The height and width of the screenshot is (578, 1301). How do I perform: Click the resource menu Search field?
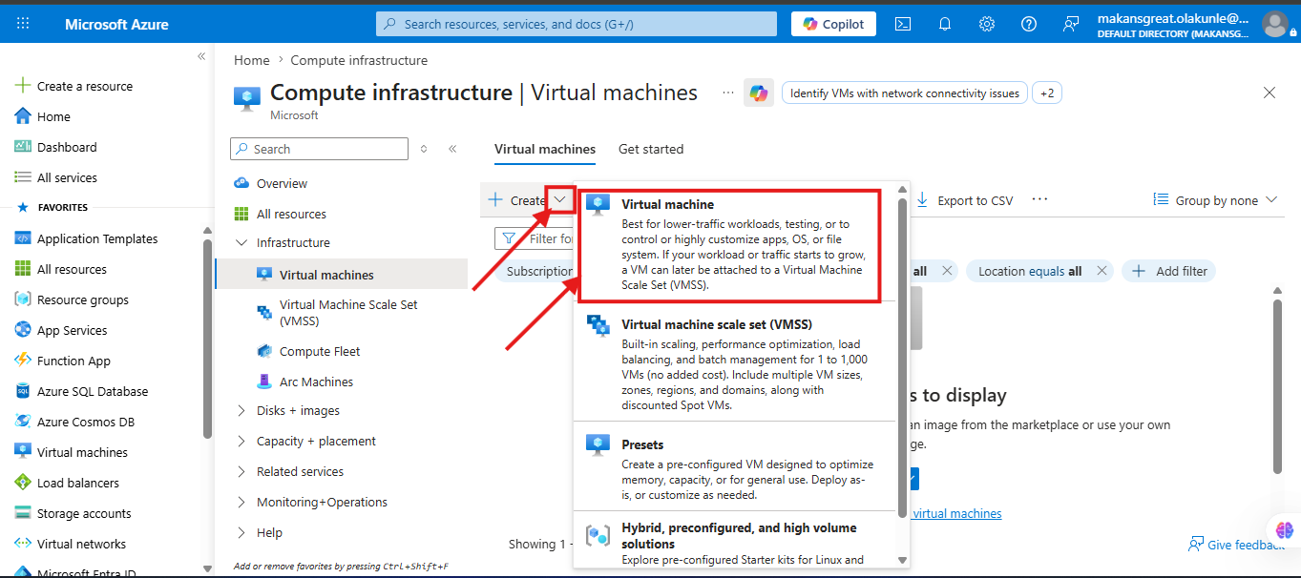319,149
